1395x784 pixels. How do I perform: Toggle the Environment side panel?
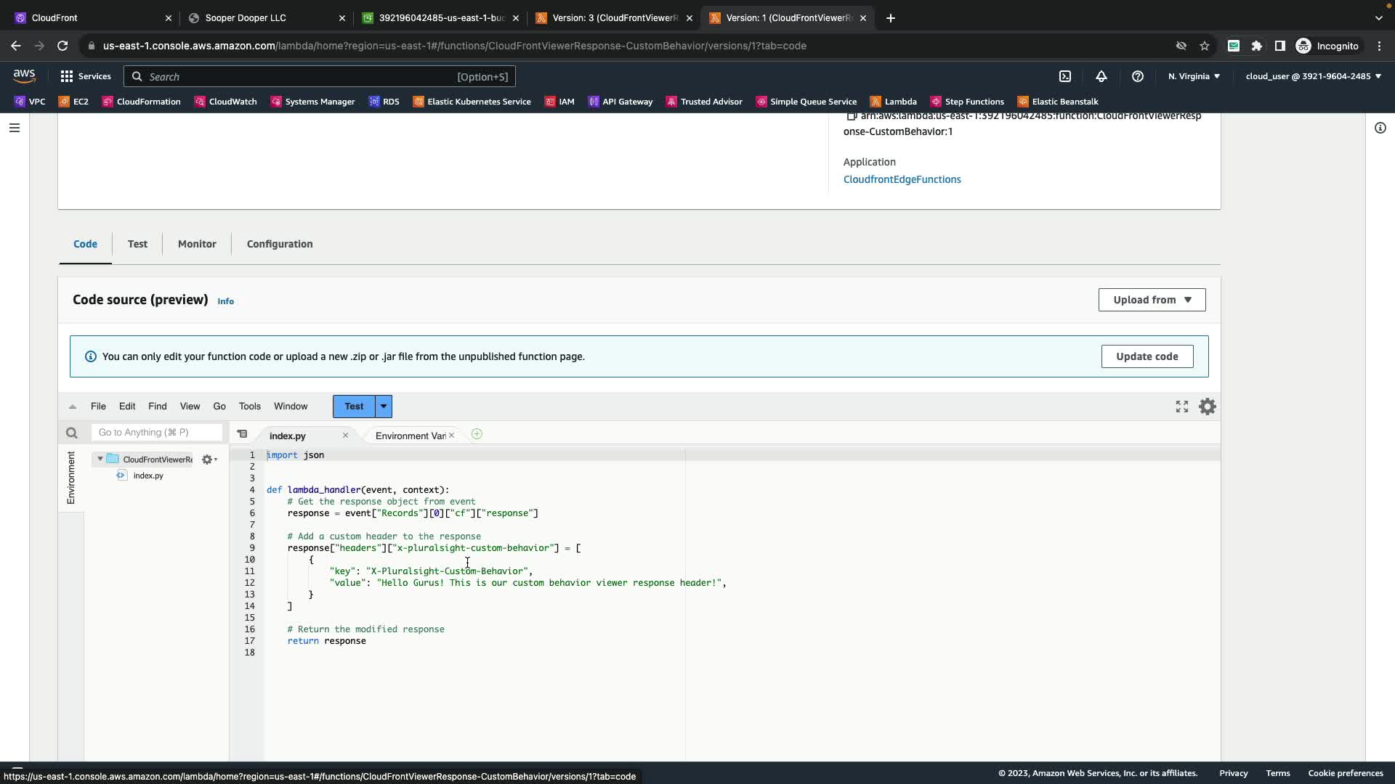click(x=70, y=477)
